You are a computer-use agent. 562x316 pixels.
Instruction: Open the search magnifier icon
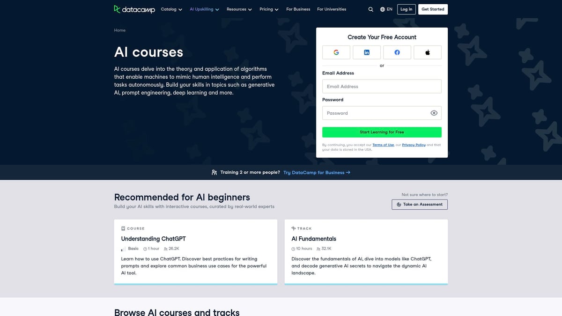pos(371,9)
